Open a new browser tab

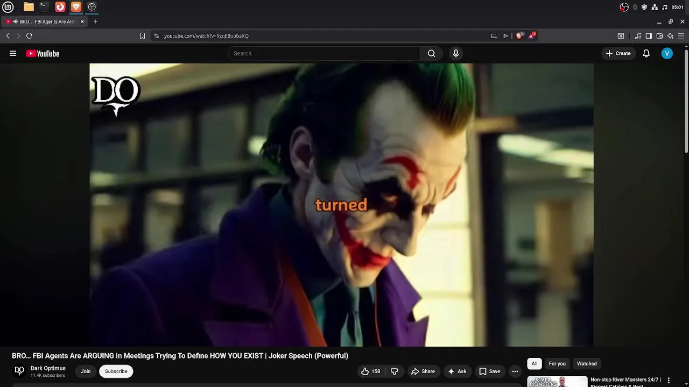coord(95,21)
